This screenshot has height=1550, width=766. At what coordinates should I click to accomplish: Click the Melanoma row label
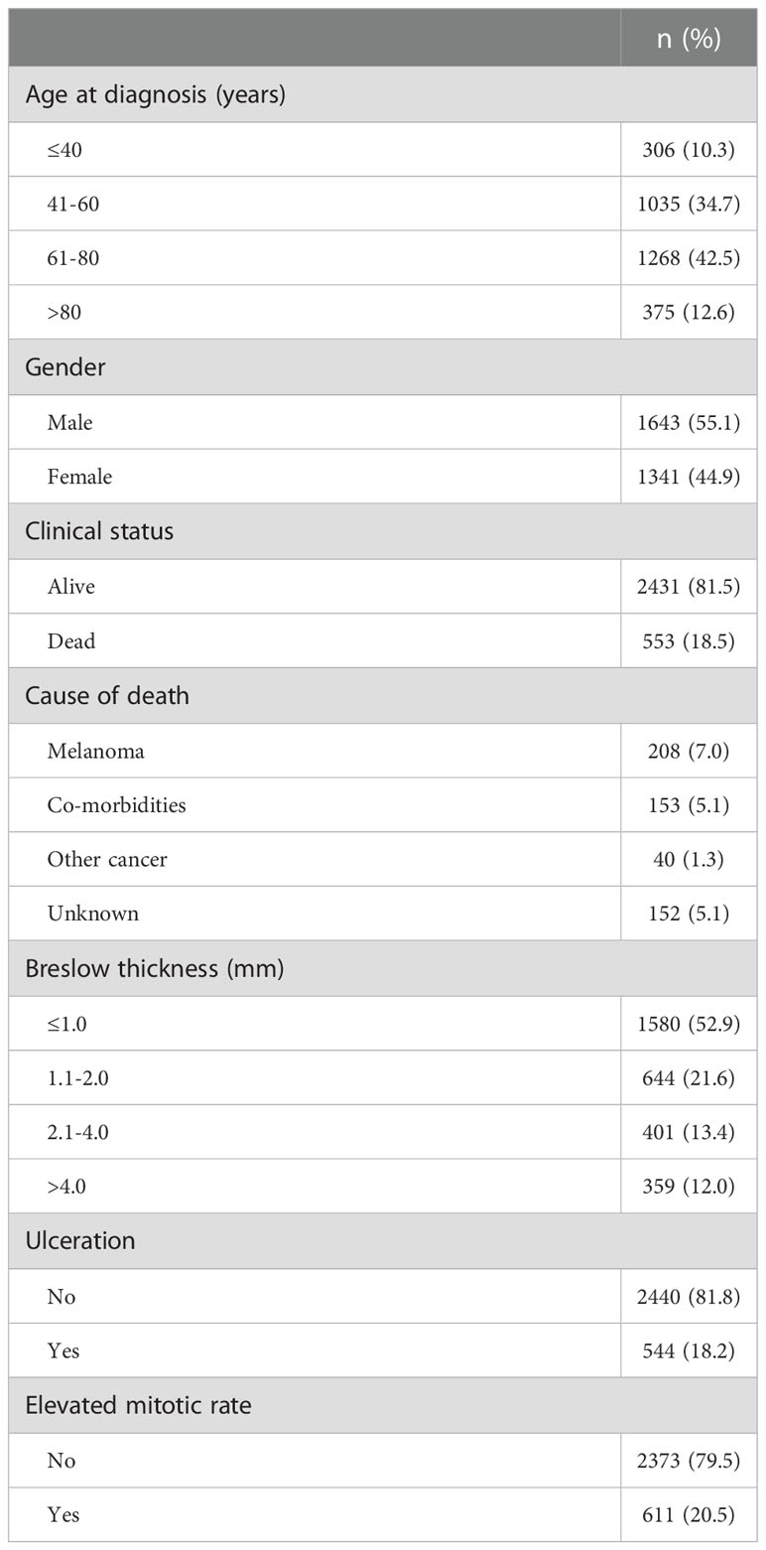coord(95,751)
